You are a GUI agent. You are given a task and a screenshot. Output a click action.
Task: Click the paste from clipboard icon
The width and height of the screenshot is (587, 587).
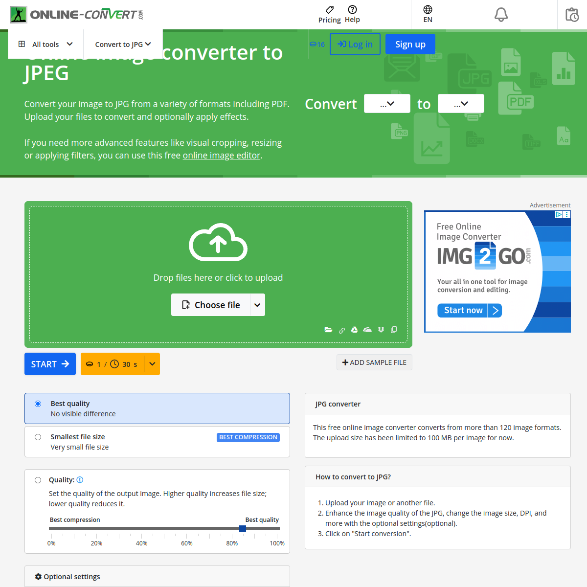(394, 330)
